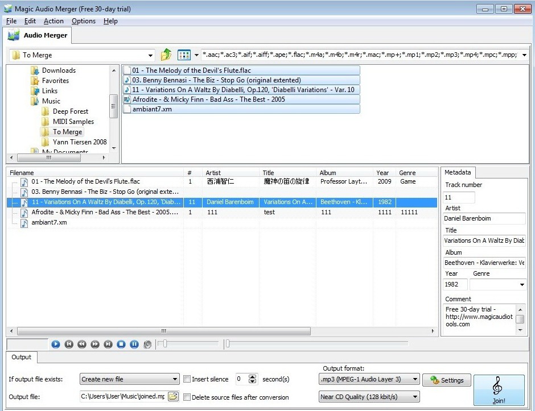Screen dimensions: 535x411
Task: Click the volume slider handle
Action: tap(164, 343)
